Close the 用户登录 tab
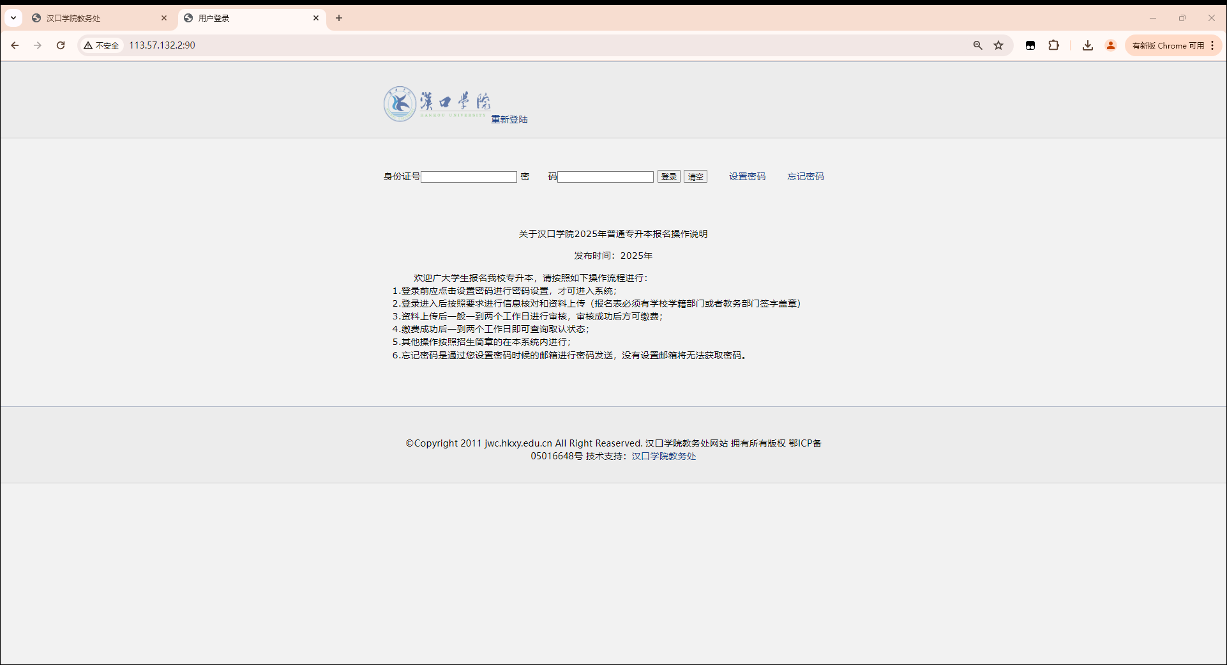The image size is (1227, 665). point(316,18)
